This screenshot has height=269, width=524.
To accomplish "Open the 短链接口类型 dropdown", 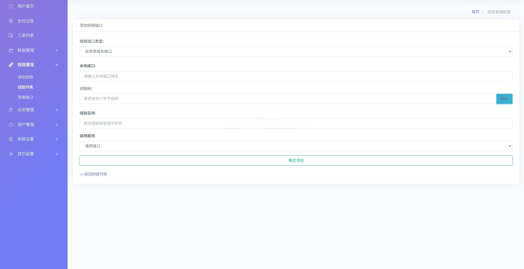I will coord(296,51).
